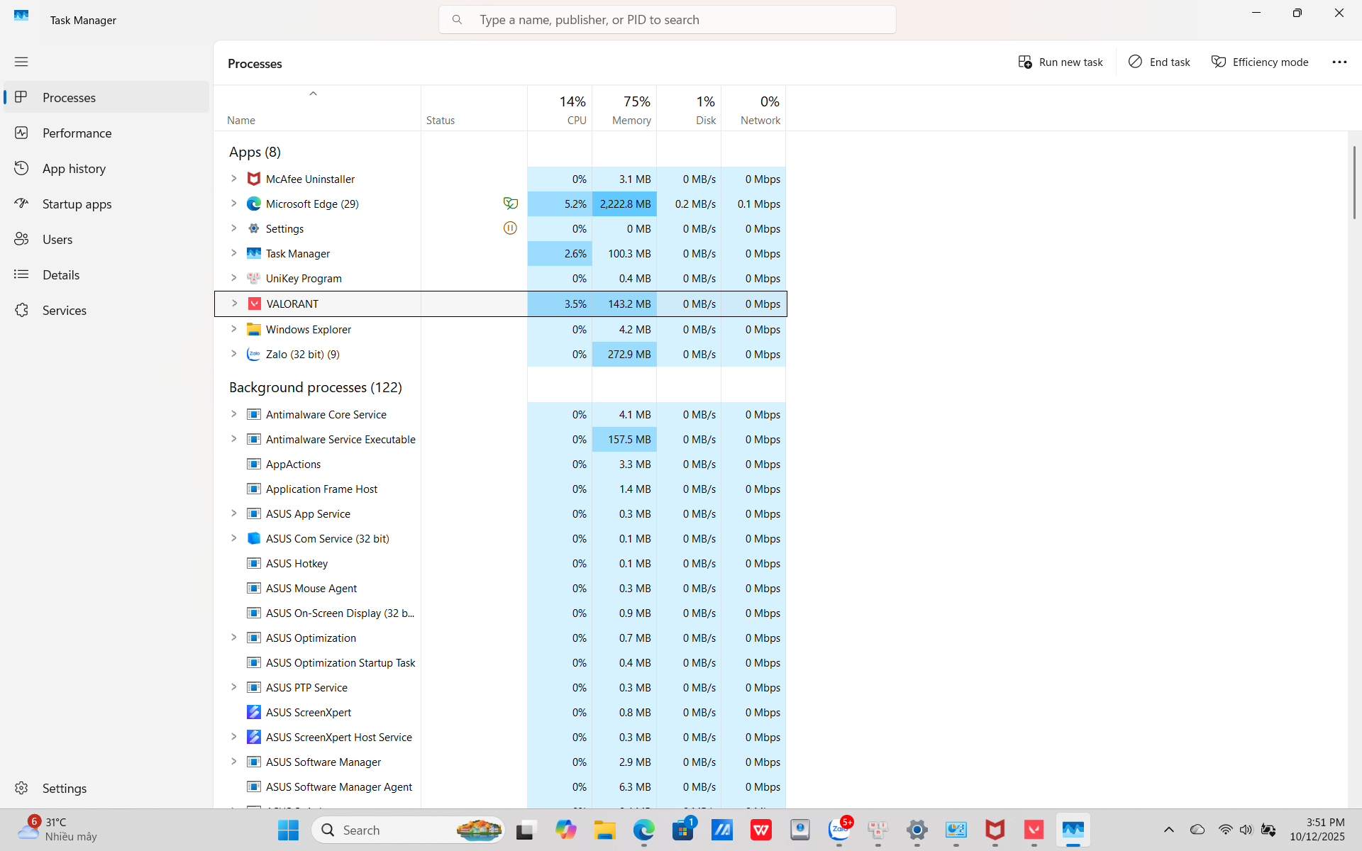
Task: Open the three-dots more options menu
Action: click(1339, 62)
